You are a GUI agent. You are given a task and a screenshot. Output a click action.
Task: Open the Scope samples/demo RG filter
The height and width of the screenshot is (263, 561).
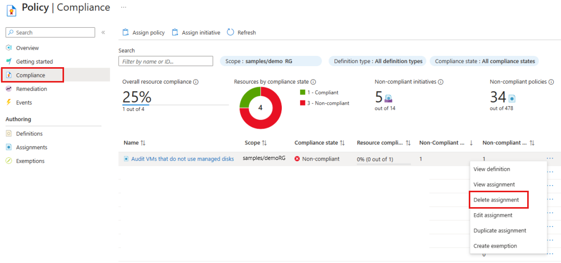pos(271,61)
